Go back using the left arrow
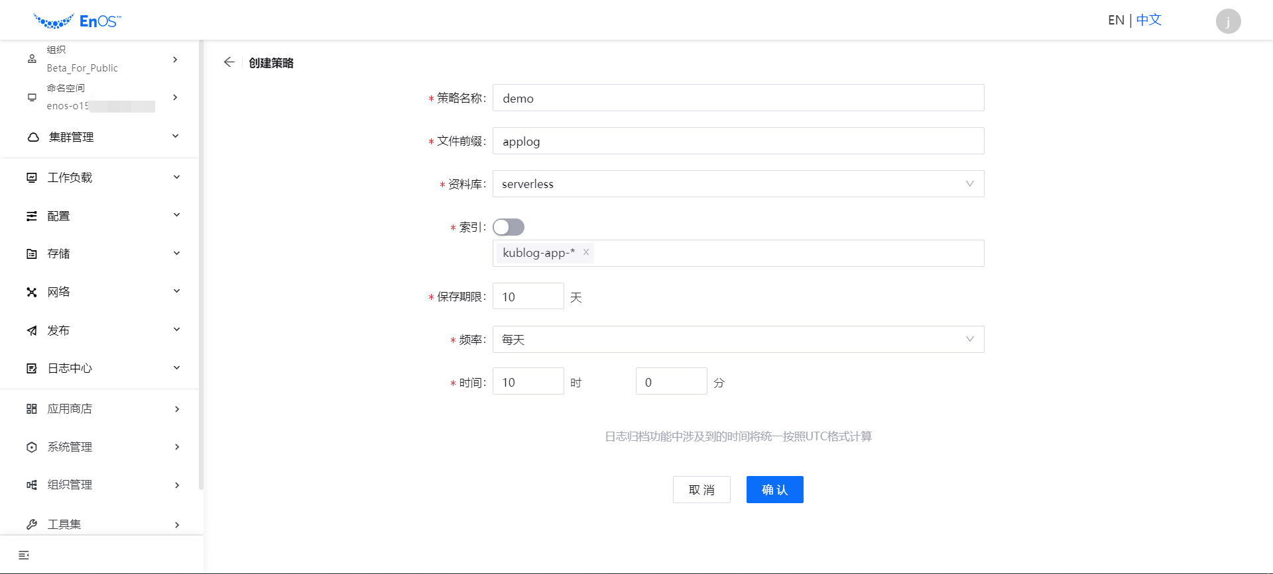1273x574 pixels. [x=229, y=62]
